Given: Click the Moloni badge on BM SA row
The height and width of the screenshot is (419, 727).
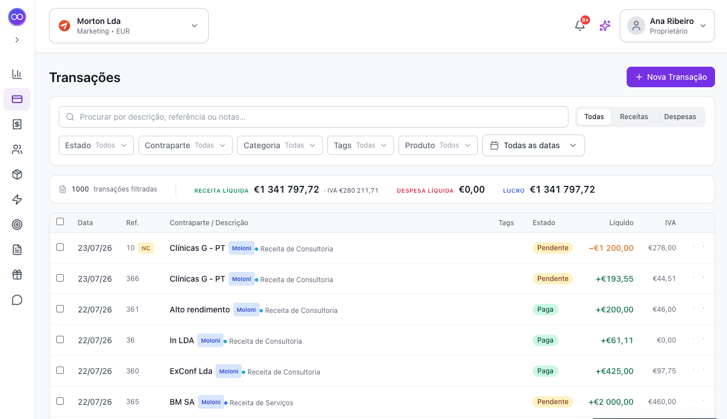Looking at the screenshot, I should tap(211, 402).
